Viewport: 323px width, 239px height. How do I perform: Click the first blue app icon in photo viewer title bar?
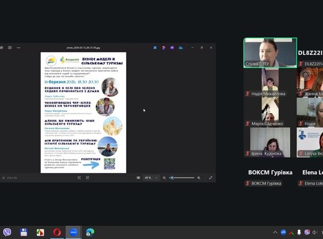point(155,48)
